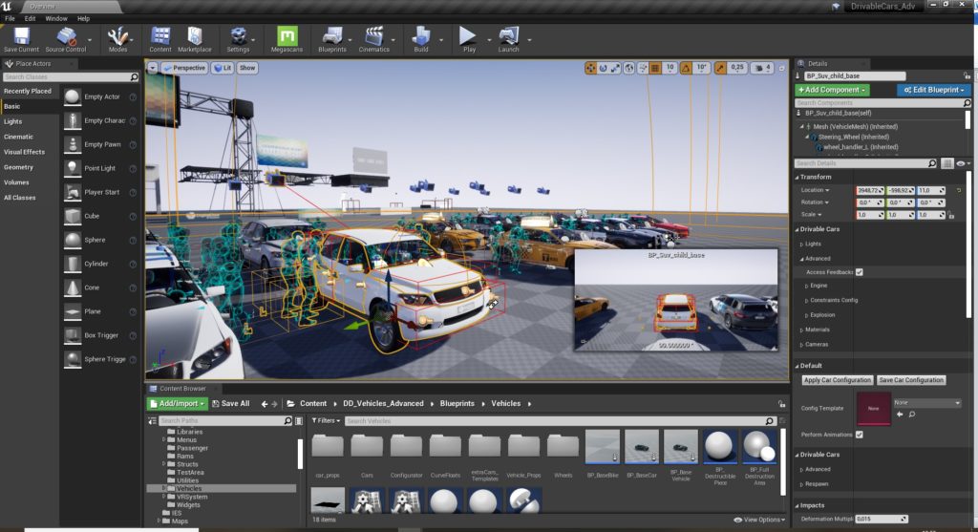Open the Config Template None dropdown
This screenshot has width=978, height=532.
click(x=926, y=403)
